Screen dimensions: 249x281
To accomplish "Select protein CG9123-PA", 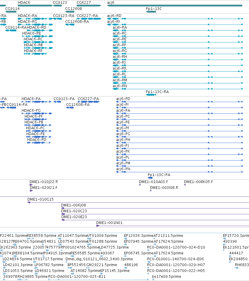I will (x=64, y=99).
